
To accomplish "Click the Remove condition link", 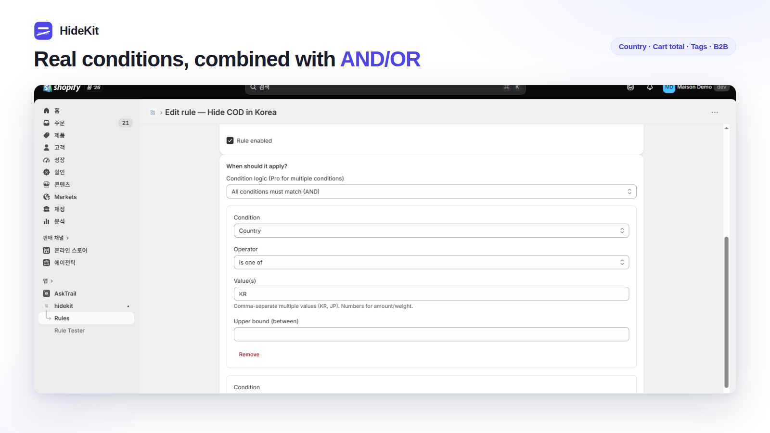I will 249,355.
